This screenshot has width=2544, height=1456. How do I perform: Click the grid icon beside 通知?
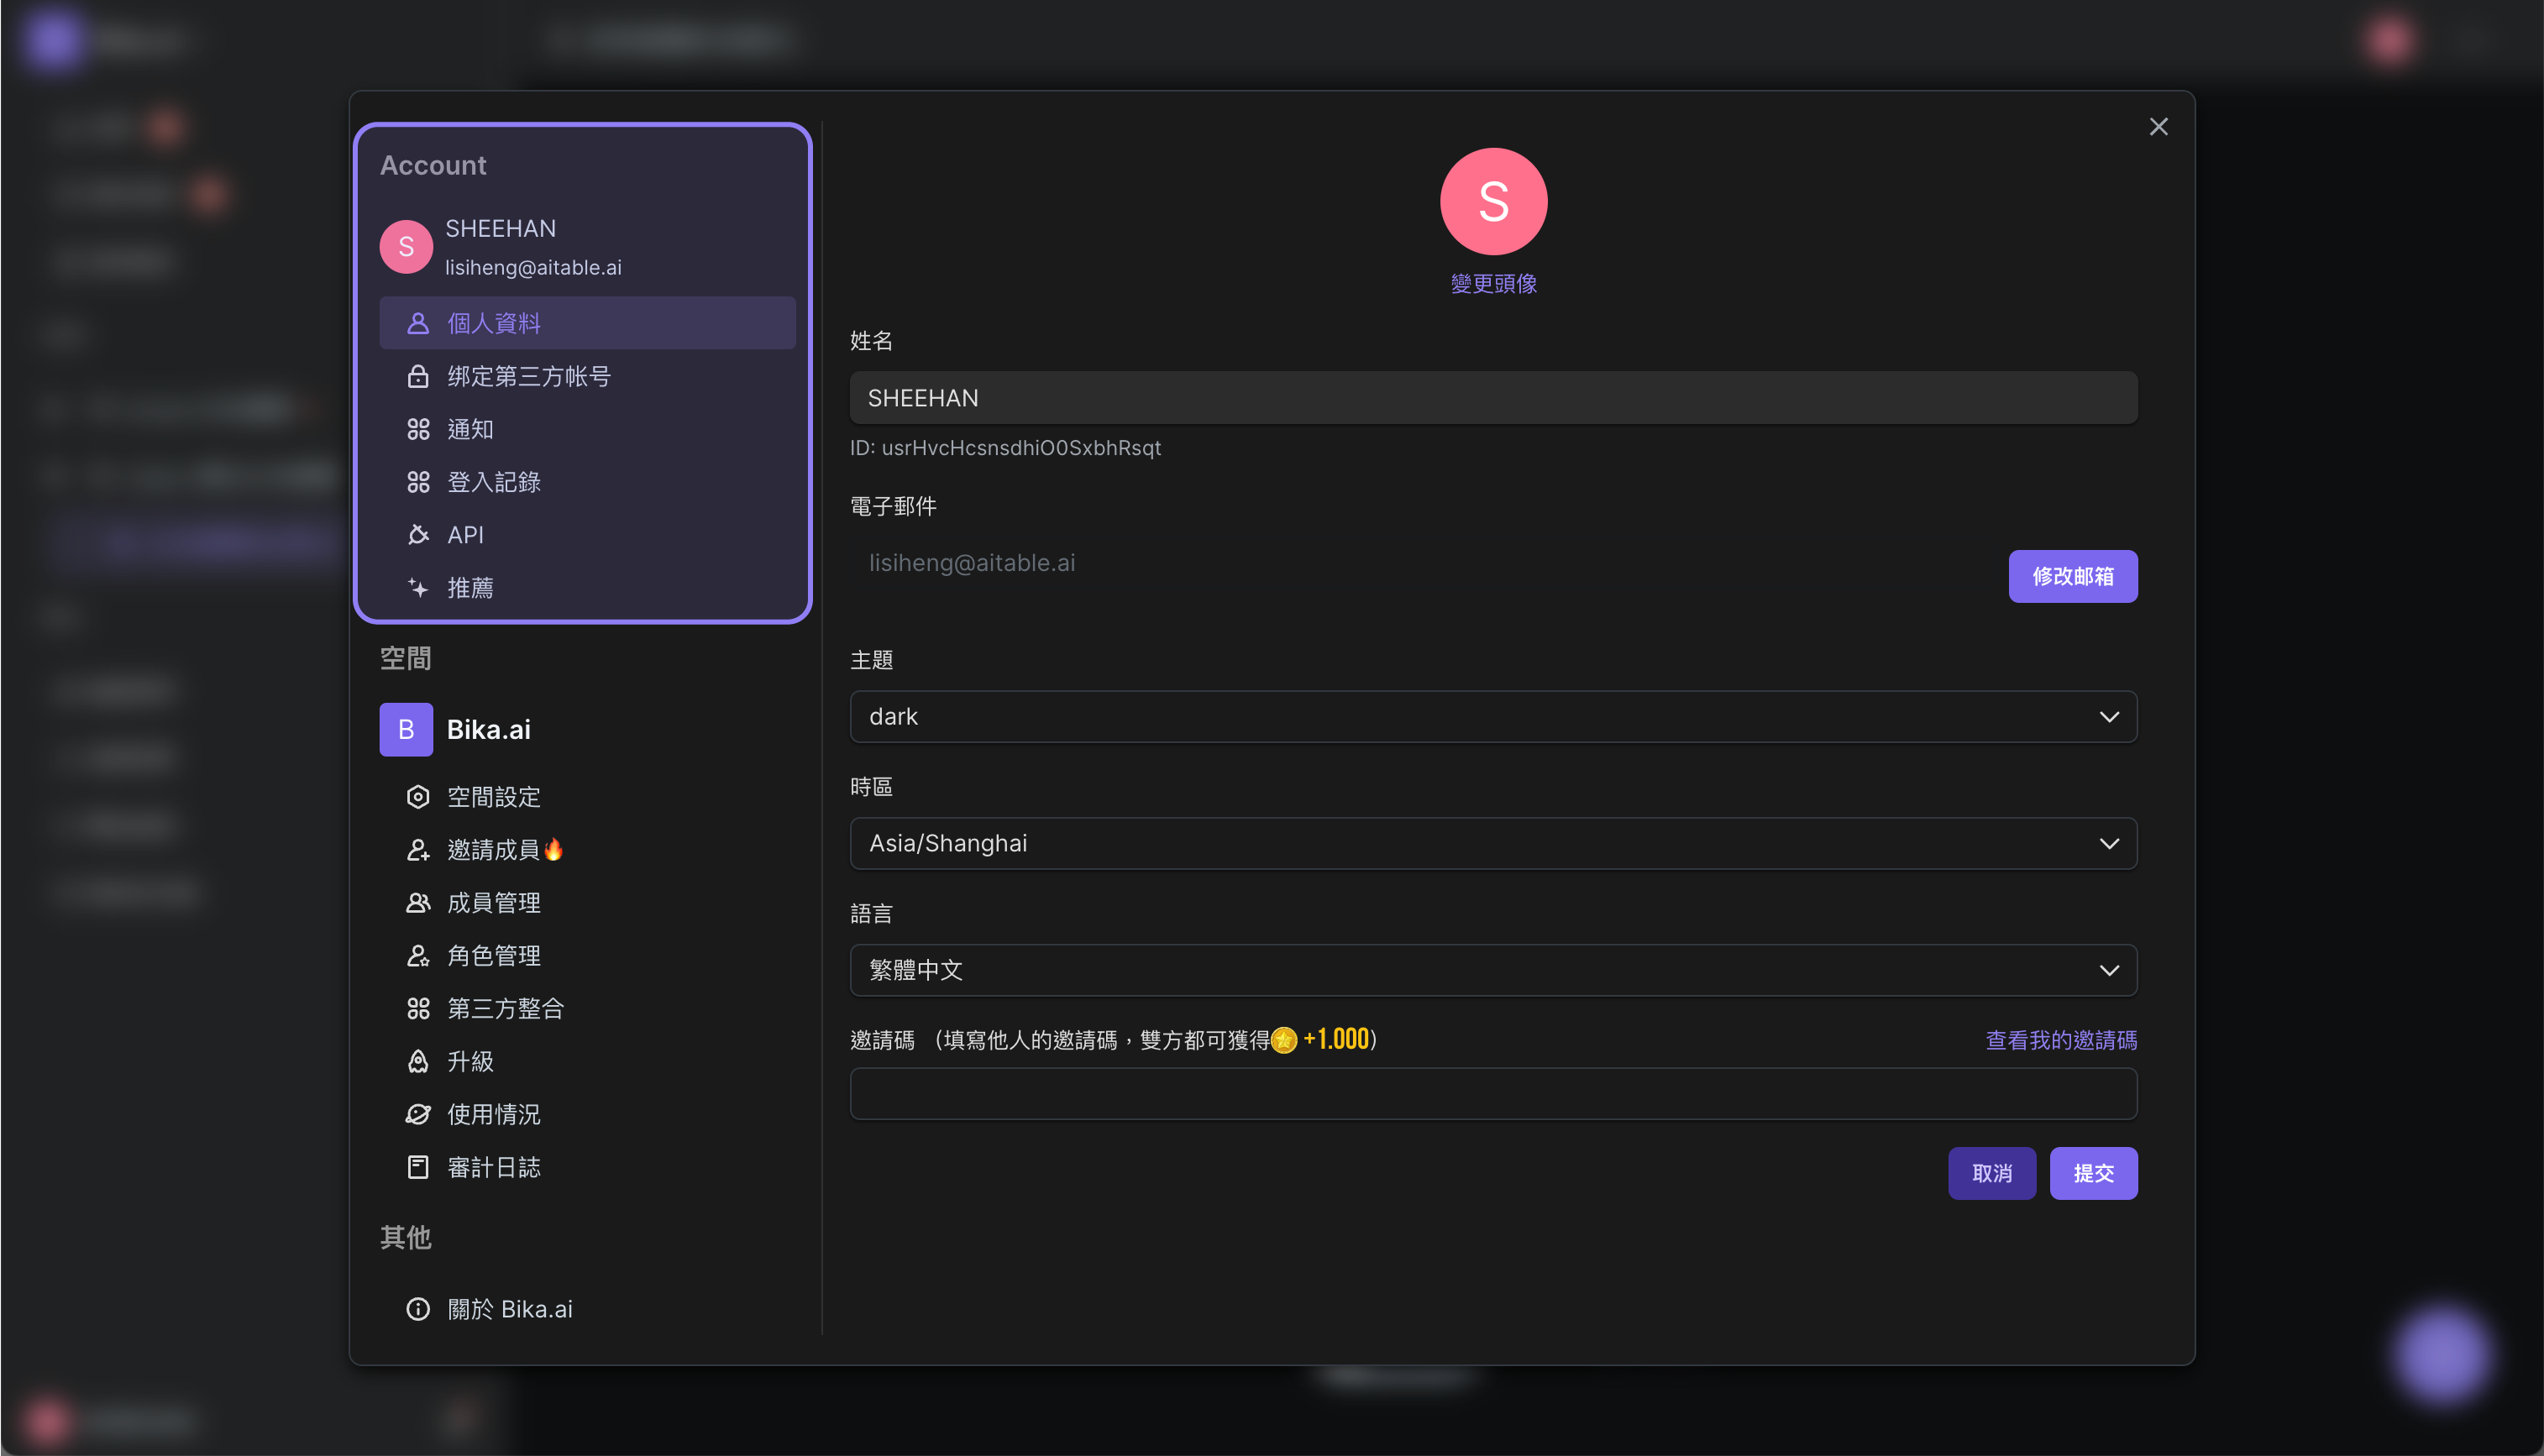[x=418, y=429]
